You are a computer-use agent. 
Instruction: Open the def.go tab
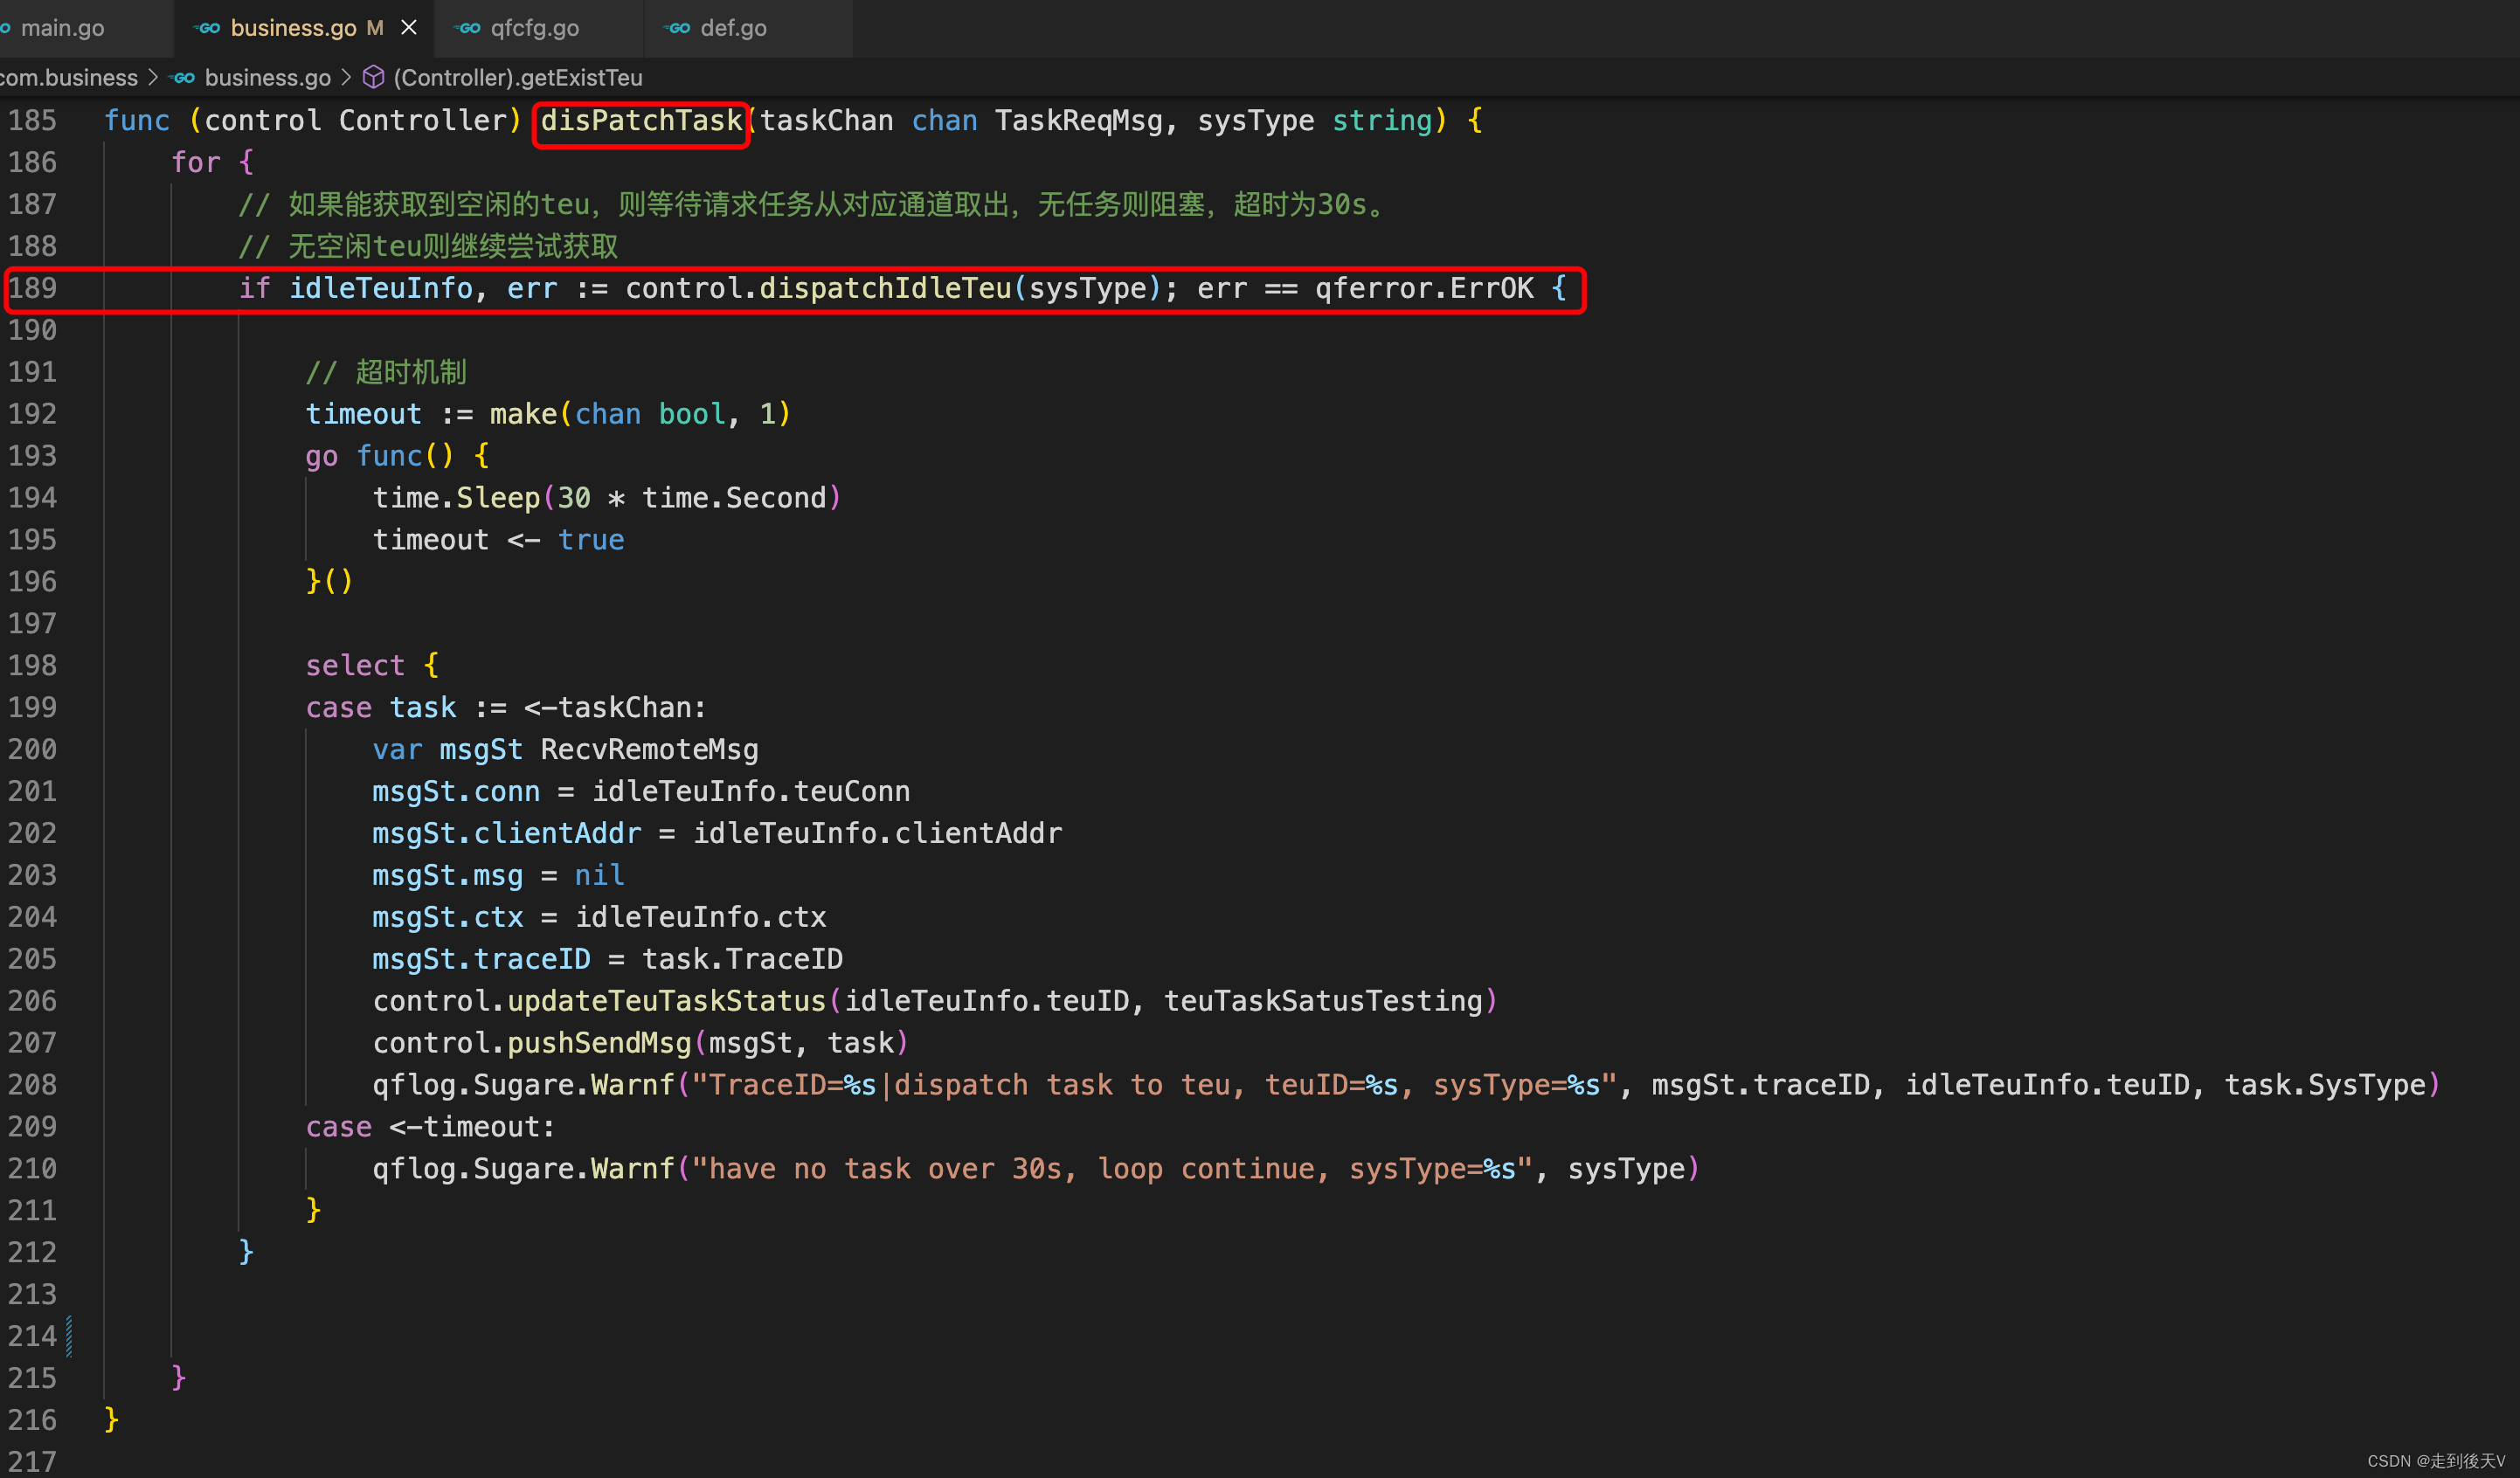(733, 28)
